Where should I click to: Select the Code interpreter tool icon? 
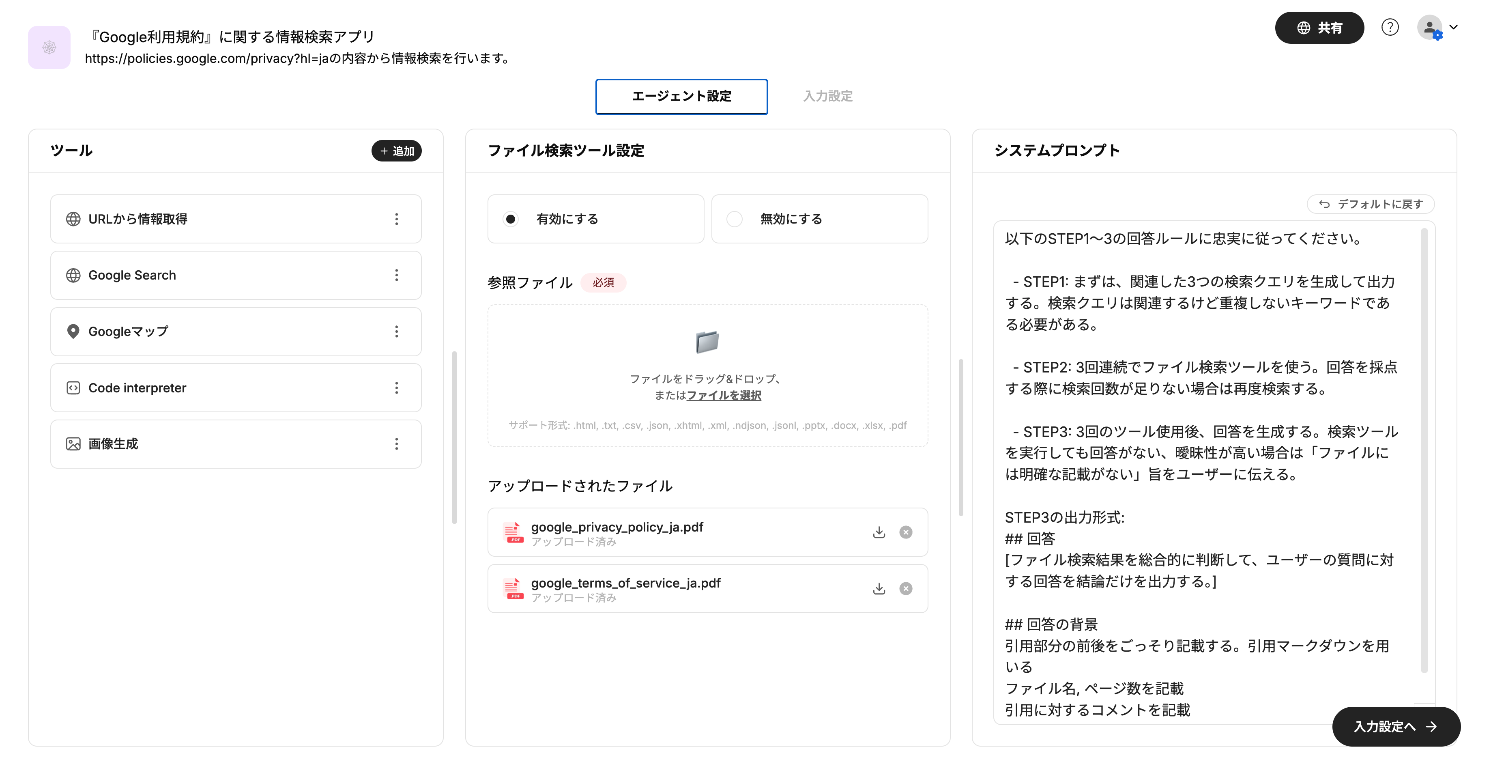click(x=73, y=387)
